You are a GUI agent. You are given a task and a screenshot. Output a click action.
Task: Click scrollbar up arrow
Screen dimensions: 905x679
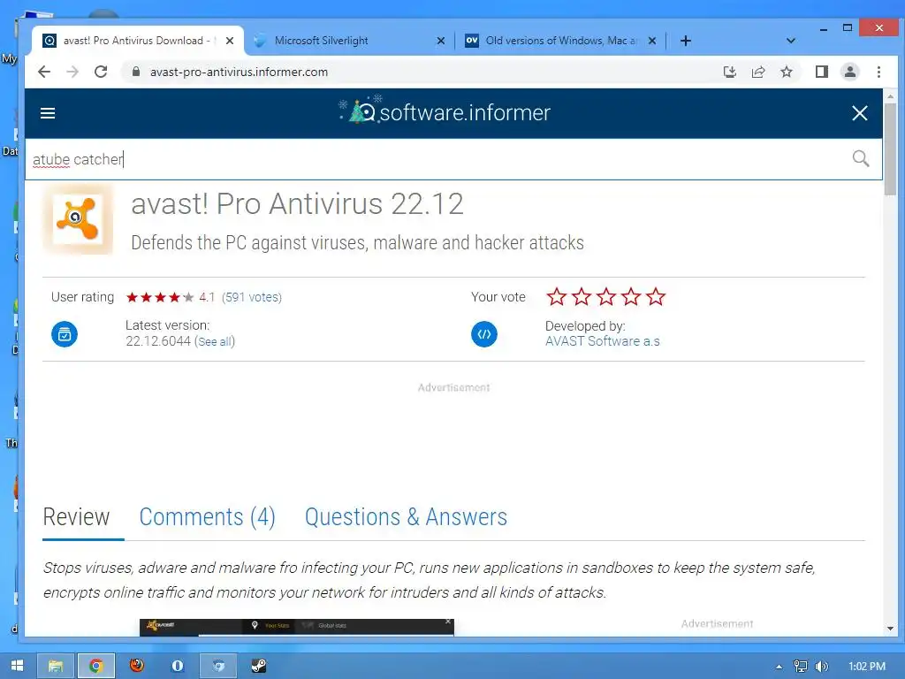click(890, 96)
